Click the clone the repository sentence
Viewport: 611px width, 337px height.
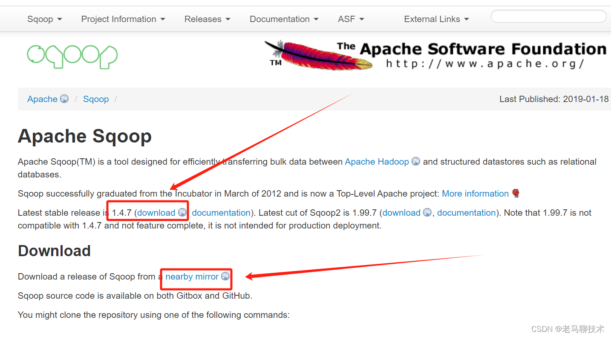(x=154, y=315)
